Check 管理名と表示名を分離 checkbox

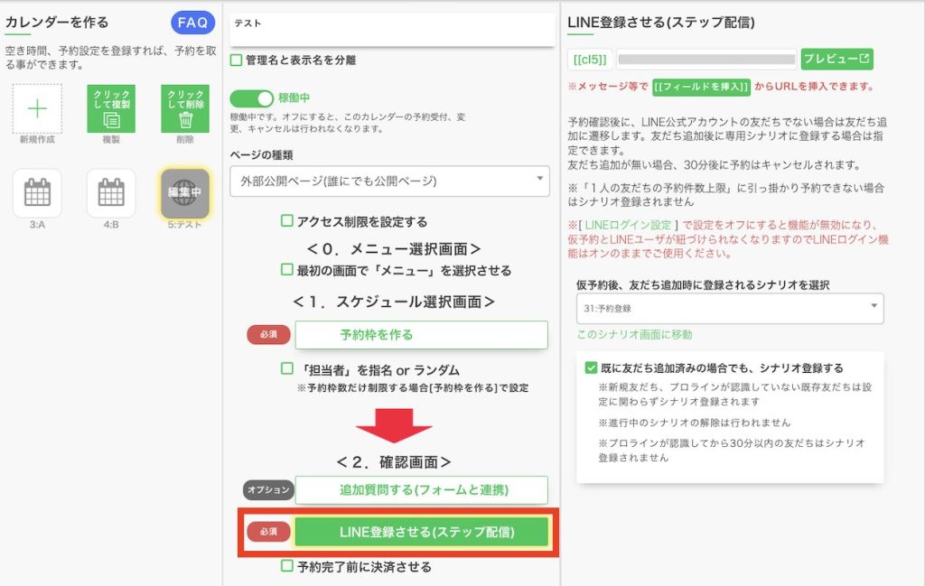[237, 60]
